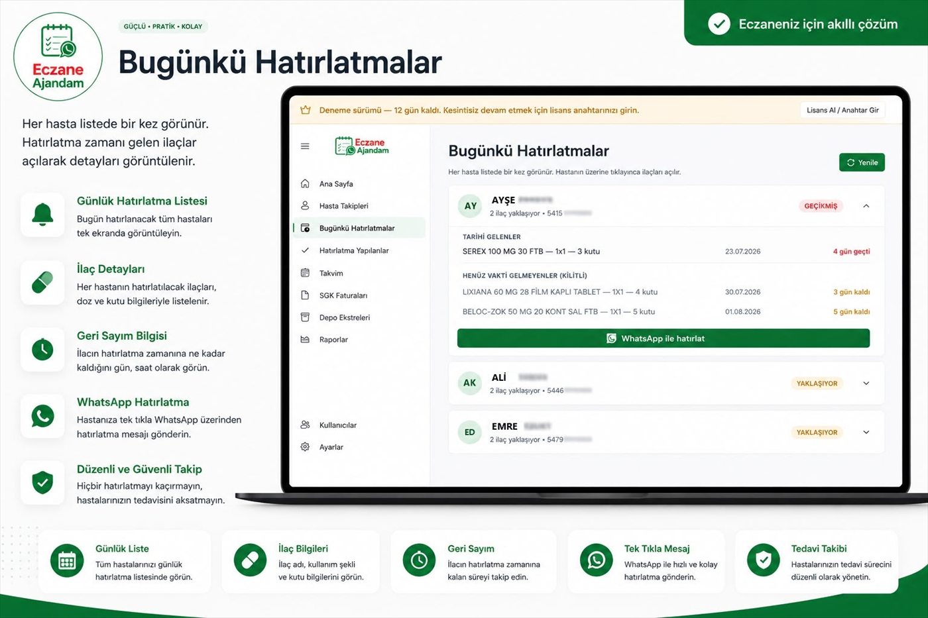Click the SEREX 100 MG 30 FTB medication row
Image resolution: width=928 pixels, height=618 pixels.
(666, 251)
